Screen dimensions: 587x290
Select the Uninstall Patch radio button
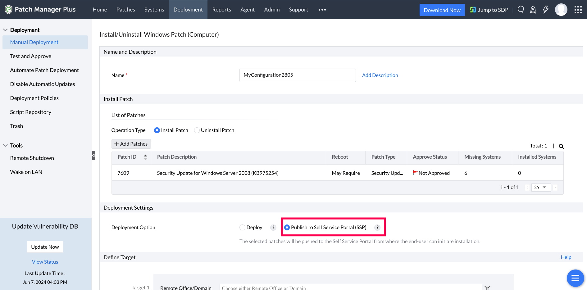(197, 130)
